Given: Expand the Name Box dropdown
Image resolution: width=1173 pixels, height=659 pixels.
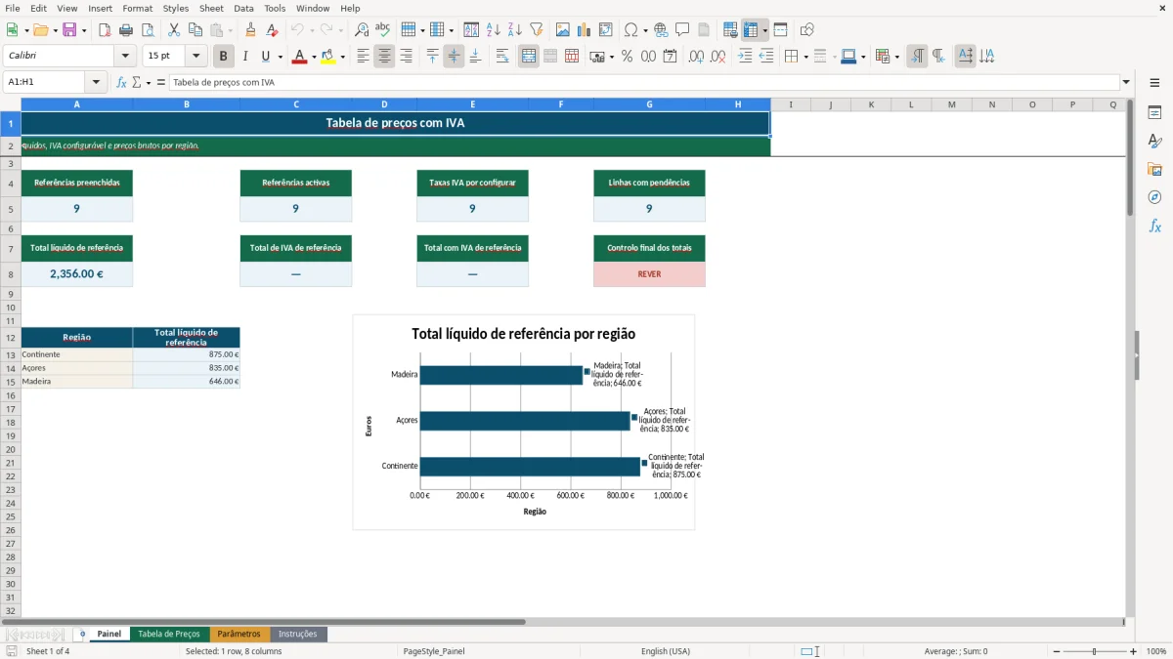Looking at the screenshot, I should click(x=96, y=82).
